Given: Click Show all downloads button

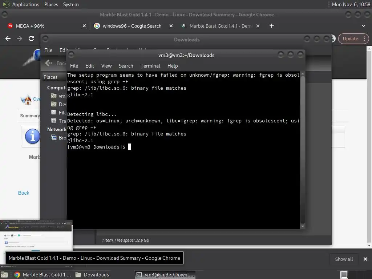Looking at the screenshot, I should [x=344, y=259].
